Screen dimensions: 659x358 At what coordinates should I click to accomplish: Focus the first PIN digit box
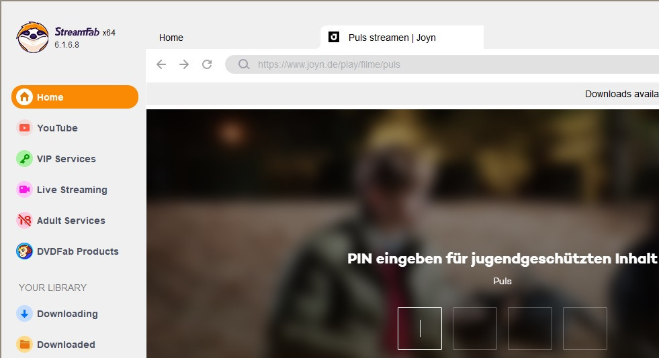click(x=420, y=329)
